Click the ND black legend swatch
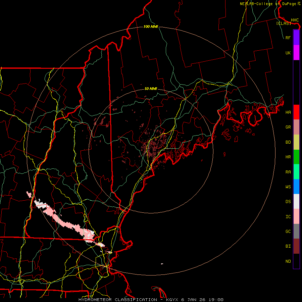Viewport: 302px width, 302px height. pos(296,261)
